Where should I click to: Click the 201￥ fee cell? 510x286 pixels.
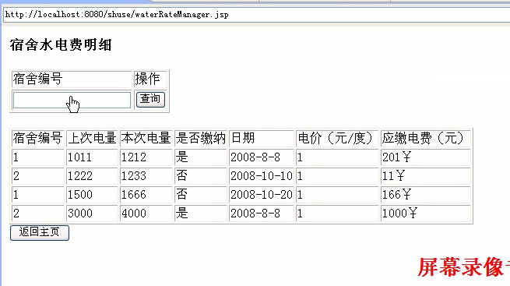[426, 157]
